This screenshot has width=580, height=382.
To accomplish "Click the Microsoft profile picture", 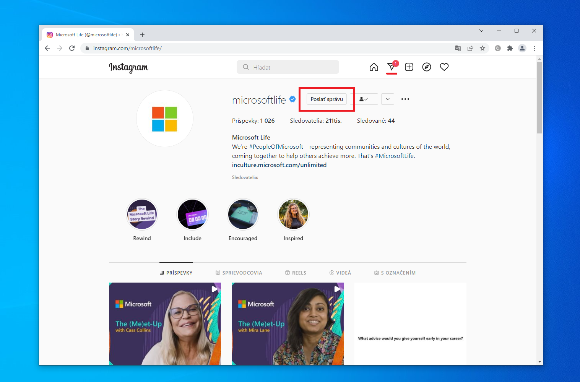I will tap(165, 119).
